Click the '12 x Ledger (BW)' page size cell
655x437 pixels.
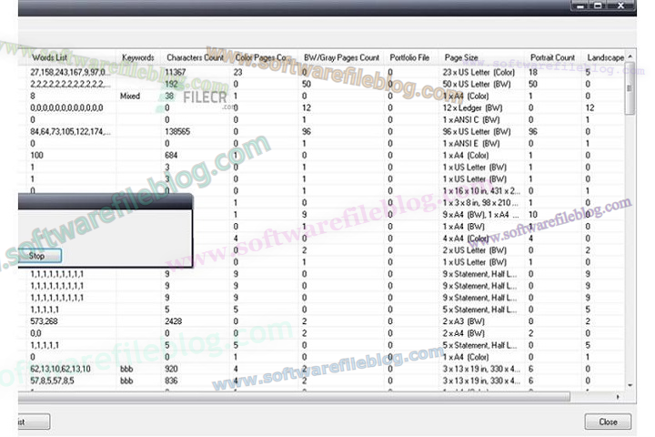click(472, 108)
